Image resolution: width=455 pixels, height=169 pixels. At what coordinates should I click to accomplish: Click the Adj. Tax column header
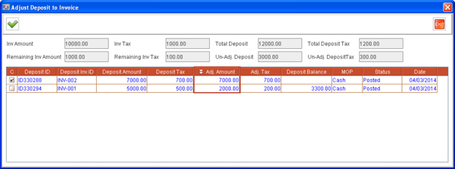coord(260,72)
